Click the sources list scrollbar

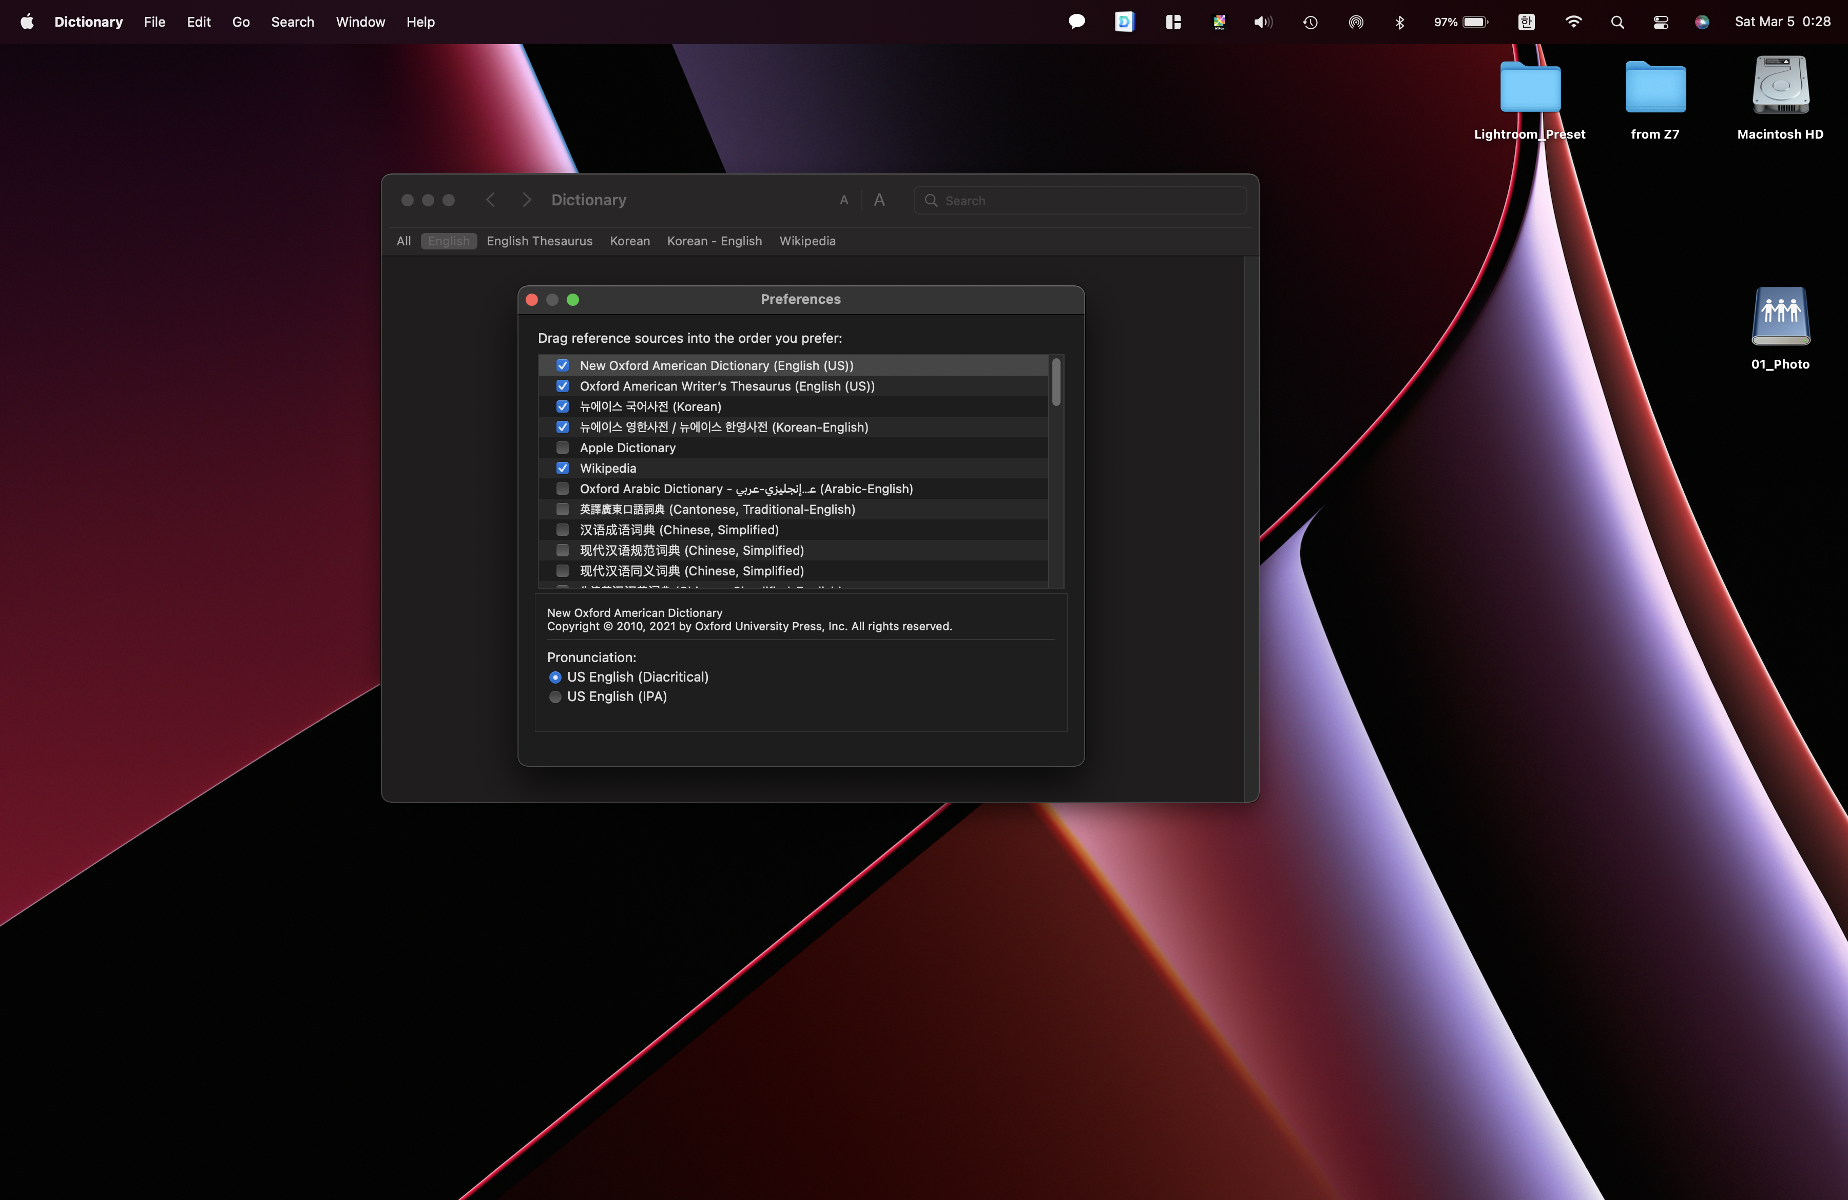tap(1056, 381)
